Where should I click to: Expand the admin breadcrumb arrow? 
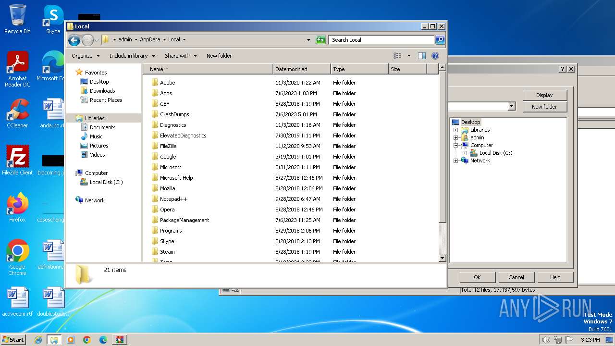pos(136,40)
